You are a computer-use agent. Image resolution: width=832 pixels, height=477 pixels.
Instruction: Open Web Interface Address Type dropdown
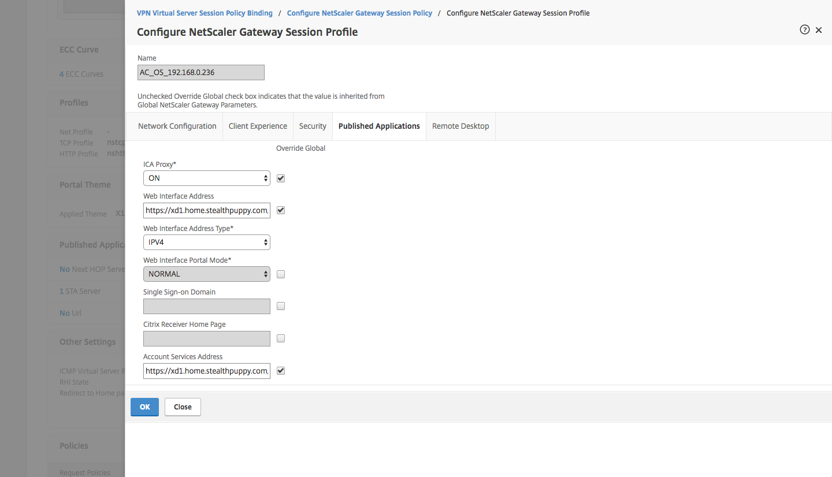[x=207, y=242]
